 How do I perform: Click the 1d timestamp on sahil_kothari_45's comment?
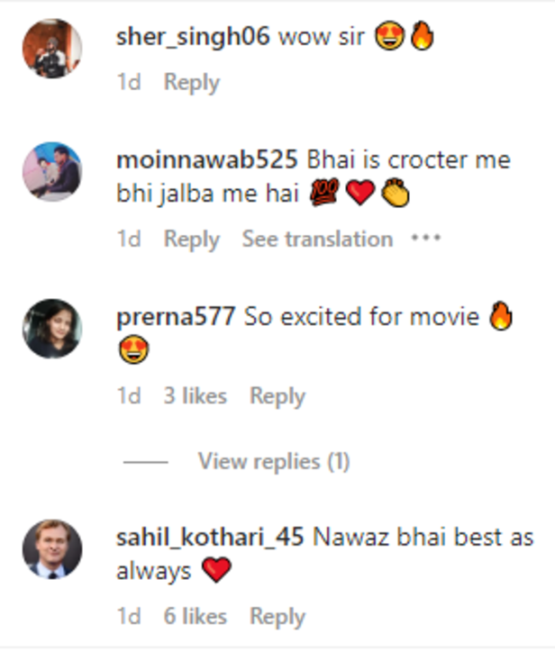pyautogui.click(x=129, y=617)
